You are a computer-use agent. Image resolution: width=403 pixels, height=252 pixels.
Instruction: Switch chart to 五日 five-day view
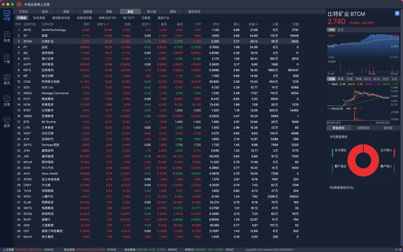(x=341, y=30)
